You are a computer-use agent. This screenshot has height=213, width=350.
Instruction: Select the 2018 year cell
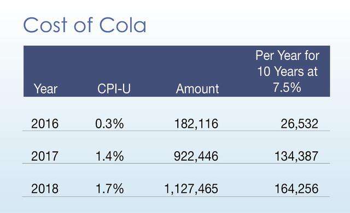point(45,189)
